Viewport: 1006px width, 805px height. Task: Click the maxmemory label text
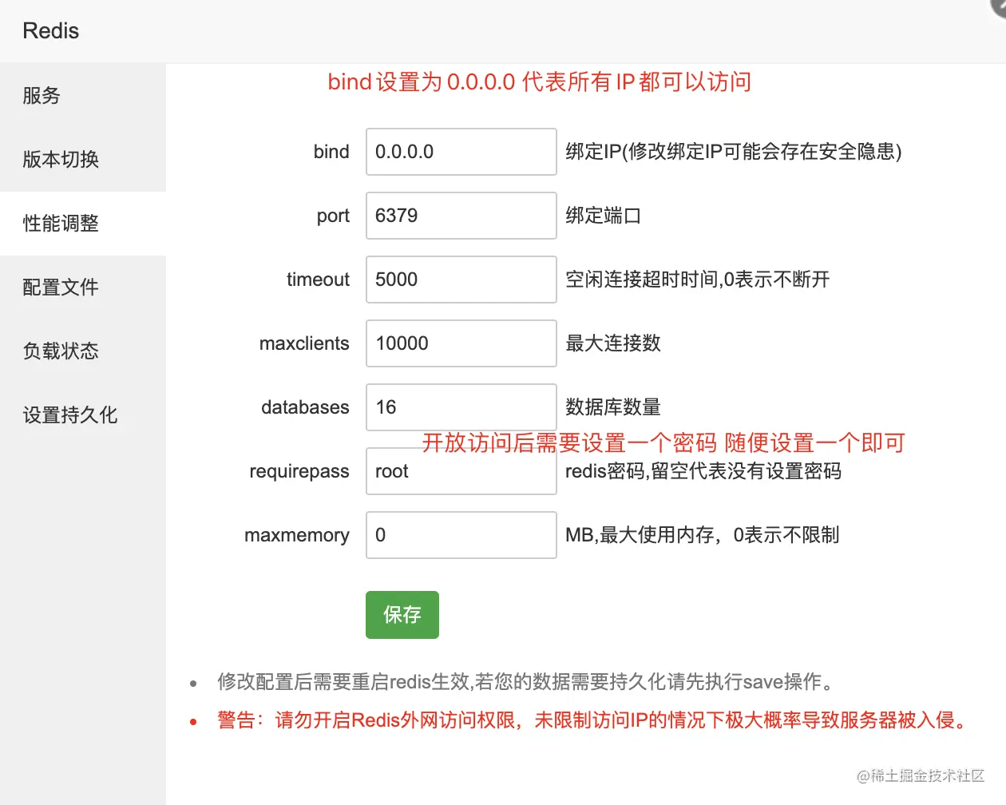click(x=297, y=536)
